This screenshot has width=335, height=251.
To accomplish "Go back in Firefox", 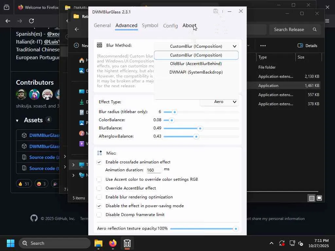I will coord(8,21).
